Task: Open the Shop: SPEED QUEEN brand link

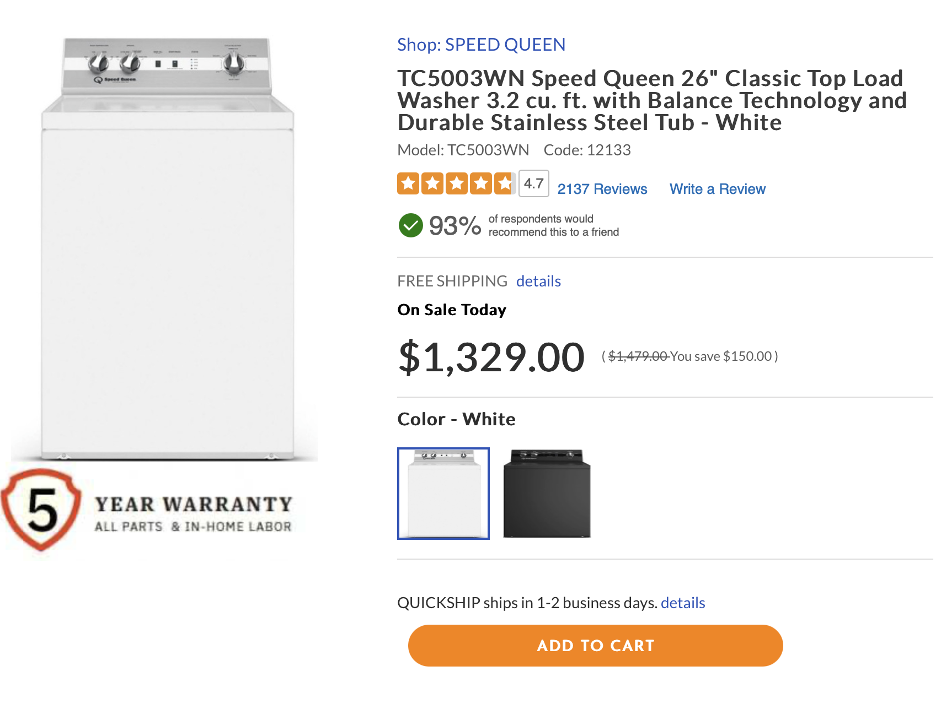Action: (481, 45)
